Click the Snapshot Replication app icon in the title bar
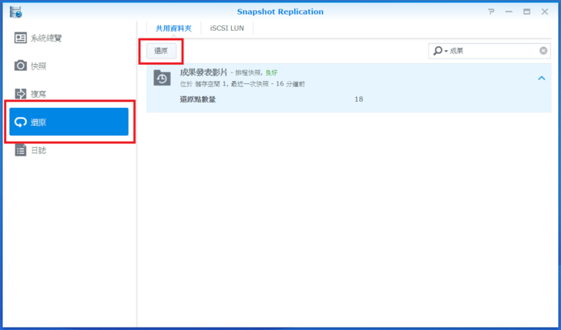Viewport: 561px width, 330px height. 15,12
